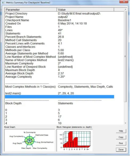Select Maximum Block Depth row
The height and width of the screenshot is (157, 132).
pyautogui.click(x=59, y=70)
